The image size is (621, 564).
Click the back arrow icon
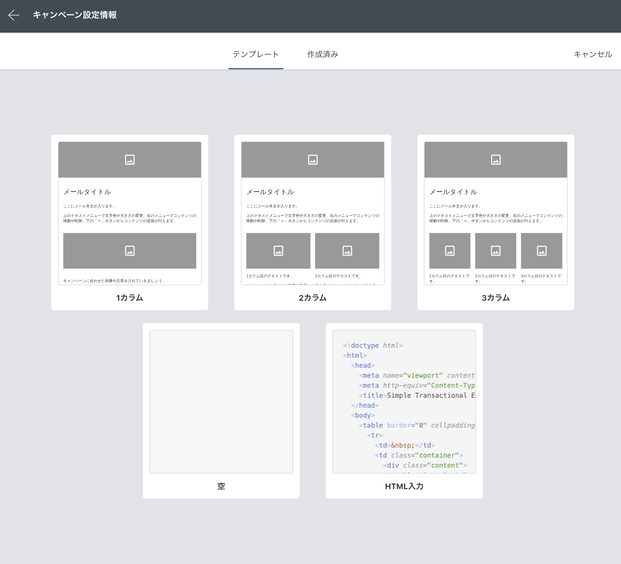pos(14,15)
